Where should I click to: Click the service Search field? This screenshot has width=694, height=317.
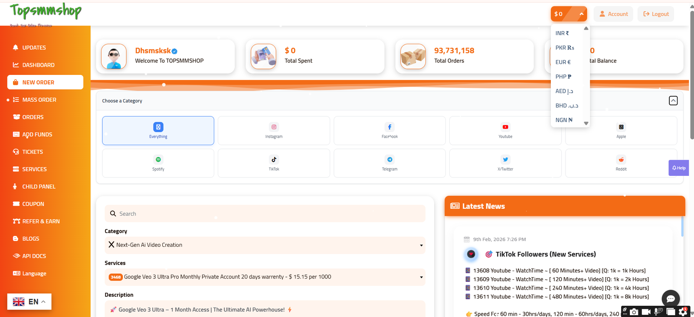click(x=265, y=213)
